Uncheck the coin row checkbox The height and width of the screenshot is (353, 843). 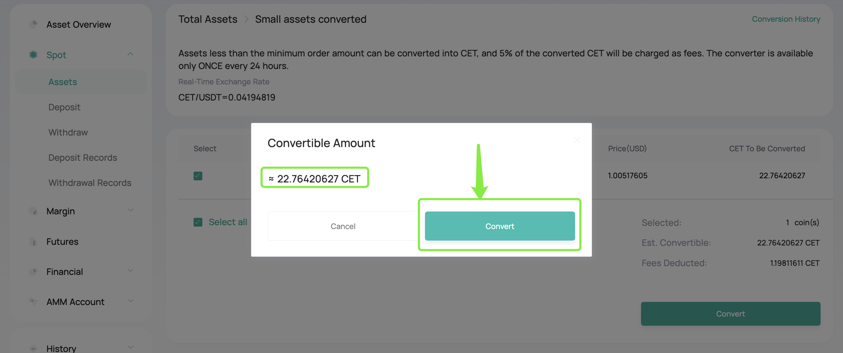[198, 176]
